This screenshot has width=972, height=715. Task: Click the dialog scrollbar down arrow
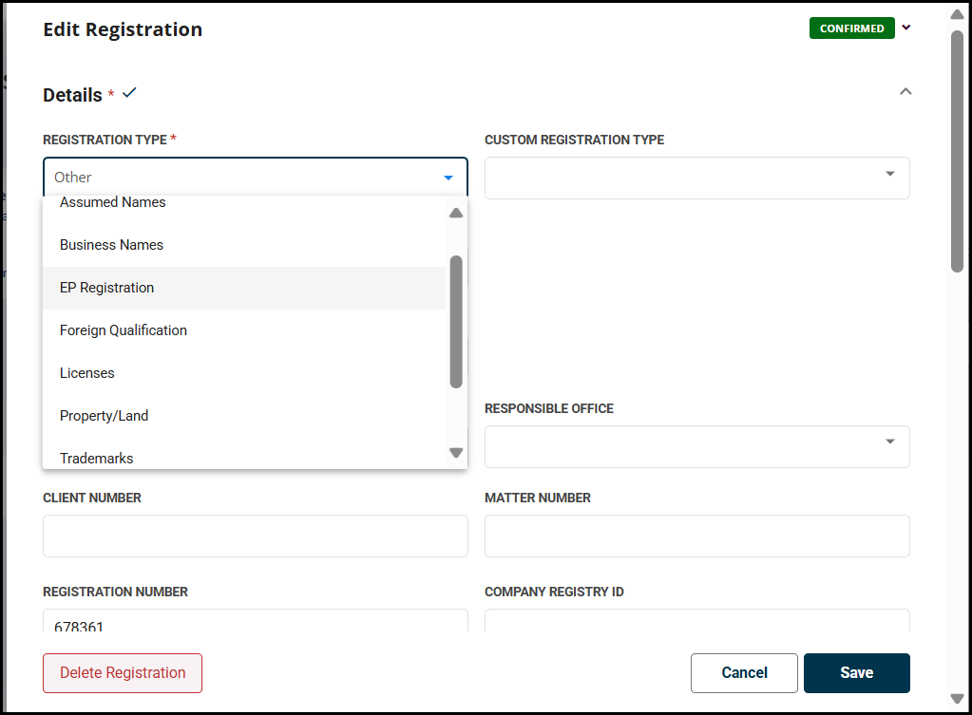click(x=957, y=699)
